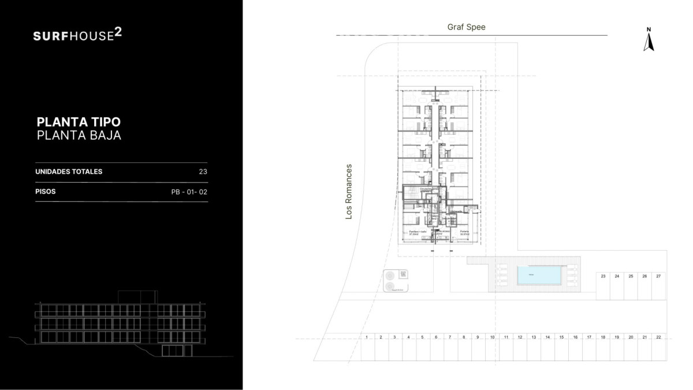
Task: Select parking space 25 near the pool
Action: pos(631,286)
